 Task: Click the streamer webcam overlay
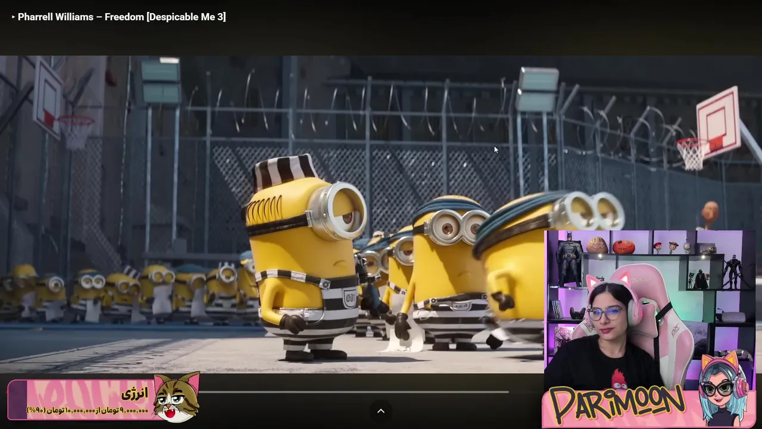tap(649, 310)
